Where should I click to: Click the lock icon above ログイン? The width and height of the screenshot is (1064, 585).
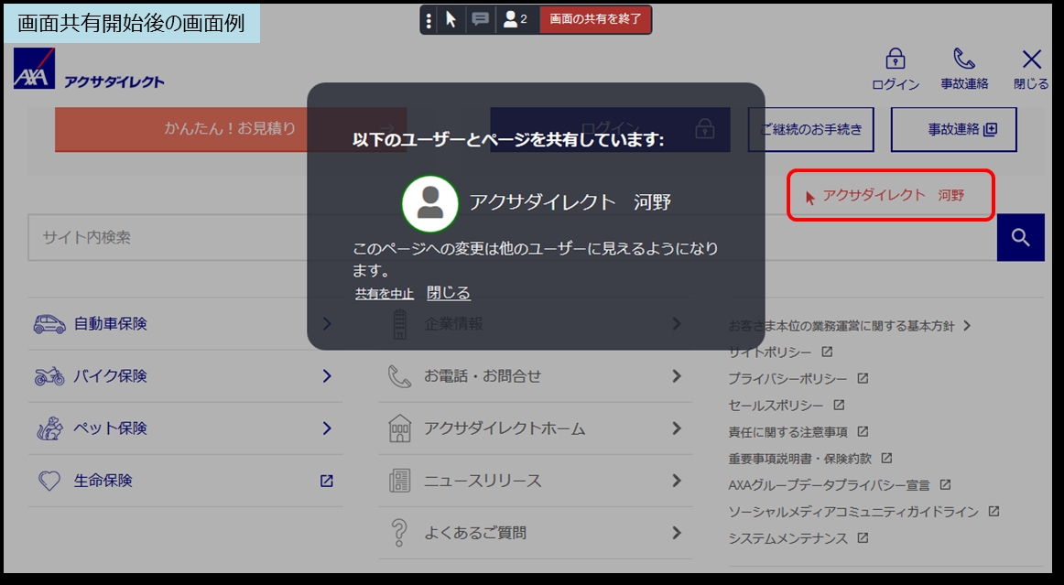point(895,60)
